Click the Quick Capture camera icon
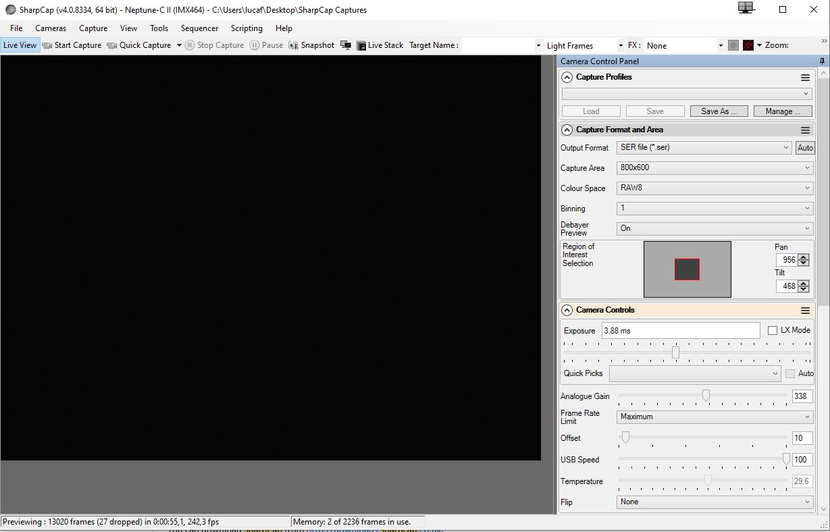830x532 pixels. point(112,45)
